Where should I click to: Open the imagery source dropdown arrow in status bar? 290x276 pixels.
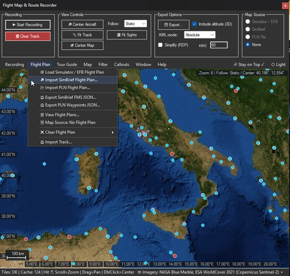tap(282, 273)
